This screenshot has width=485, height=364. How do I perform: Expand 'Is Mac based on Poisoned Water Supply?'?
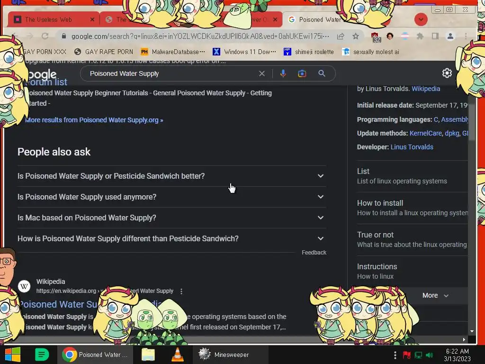[171, 218]
